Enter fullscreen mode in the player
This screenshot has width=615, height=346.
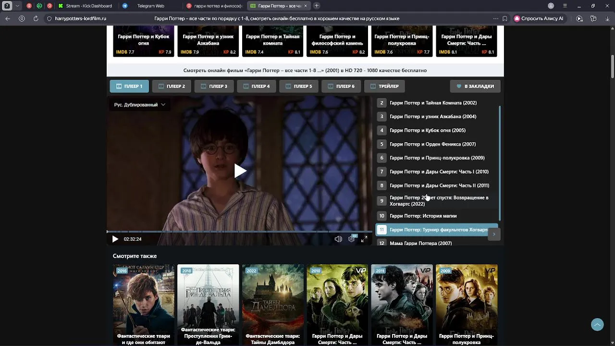click(x=364, y=239)
